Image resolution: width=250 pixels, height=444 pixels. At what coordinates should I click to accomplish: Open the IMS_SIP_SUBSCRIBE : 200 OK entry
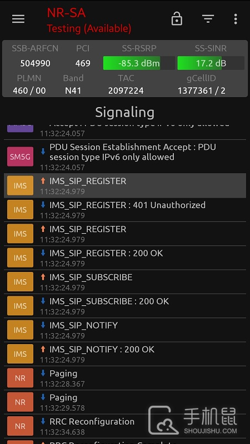pyautogui.click(x=125, y=306)
